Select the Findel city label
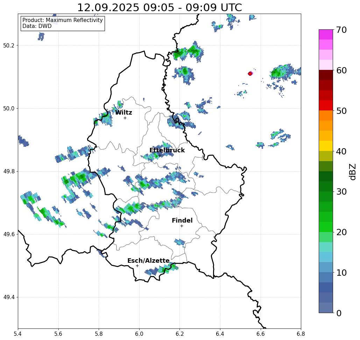Viewport: 360px width, 340px height. click(182, 220)
